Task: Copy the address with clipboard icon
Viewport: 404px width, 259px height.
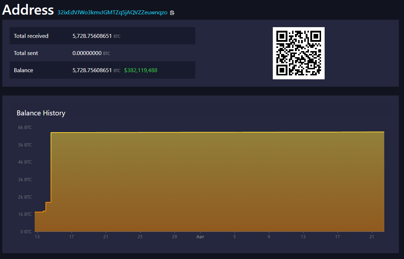Action: click(x=172, y=13)
